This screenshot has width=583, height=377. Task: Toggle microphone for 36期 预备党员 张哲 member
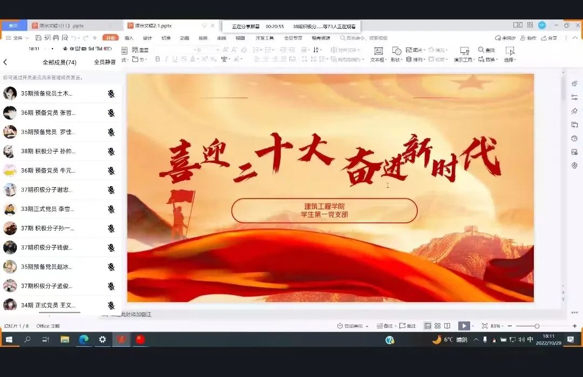tap(111, 113)
